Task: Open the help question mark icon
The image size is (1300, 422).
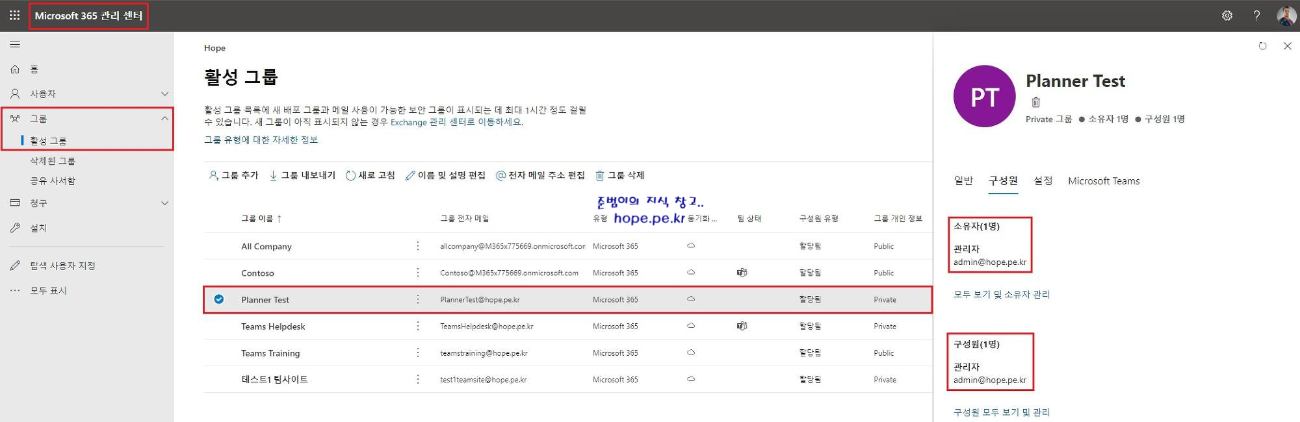Action: click(1256, 16)
